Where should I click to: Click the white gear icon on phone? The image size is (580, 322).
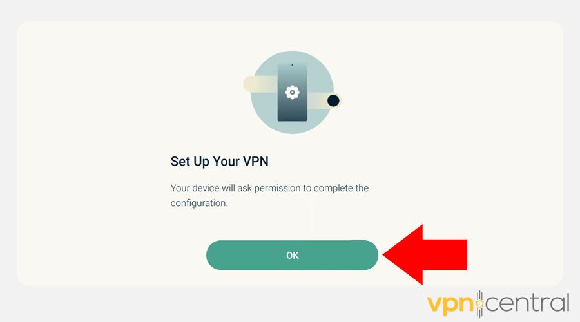292,93
